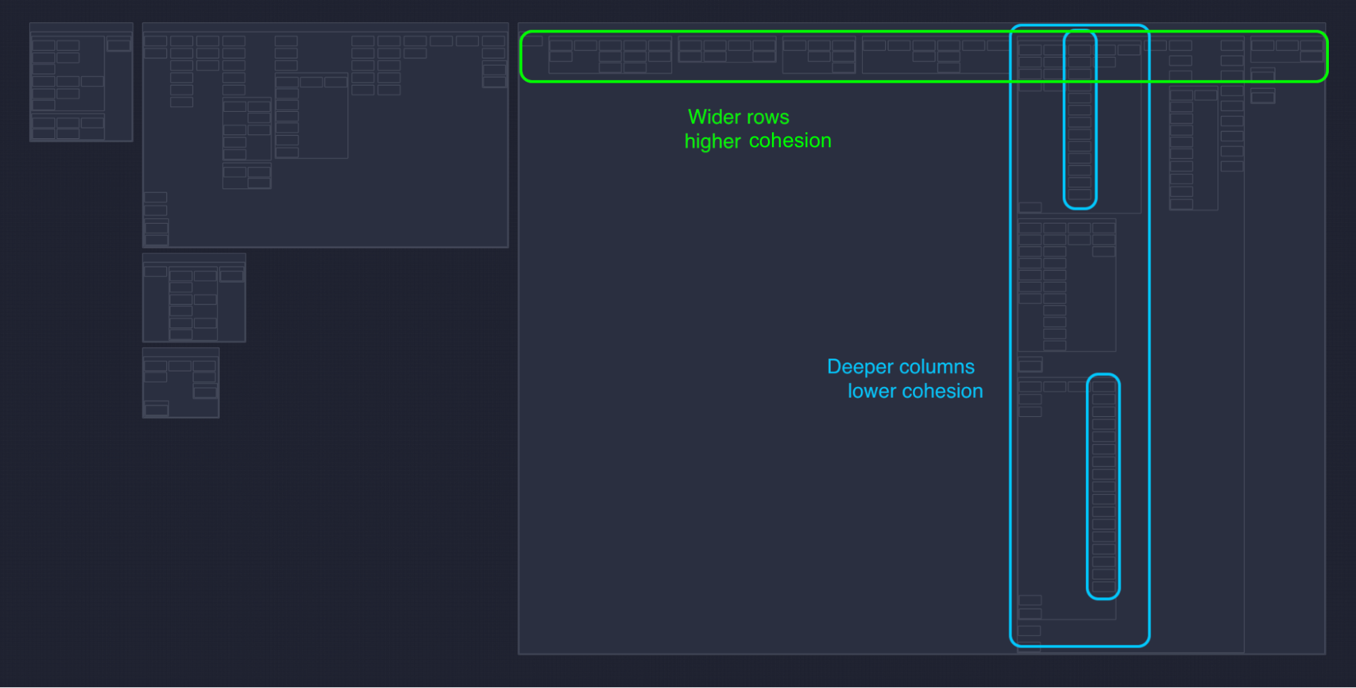Click the top-left box in the large left panel
1356x688 pixels.
coord(155,41)
